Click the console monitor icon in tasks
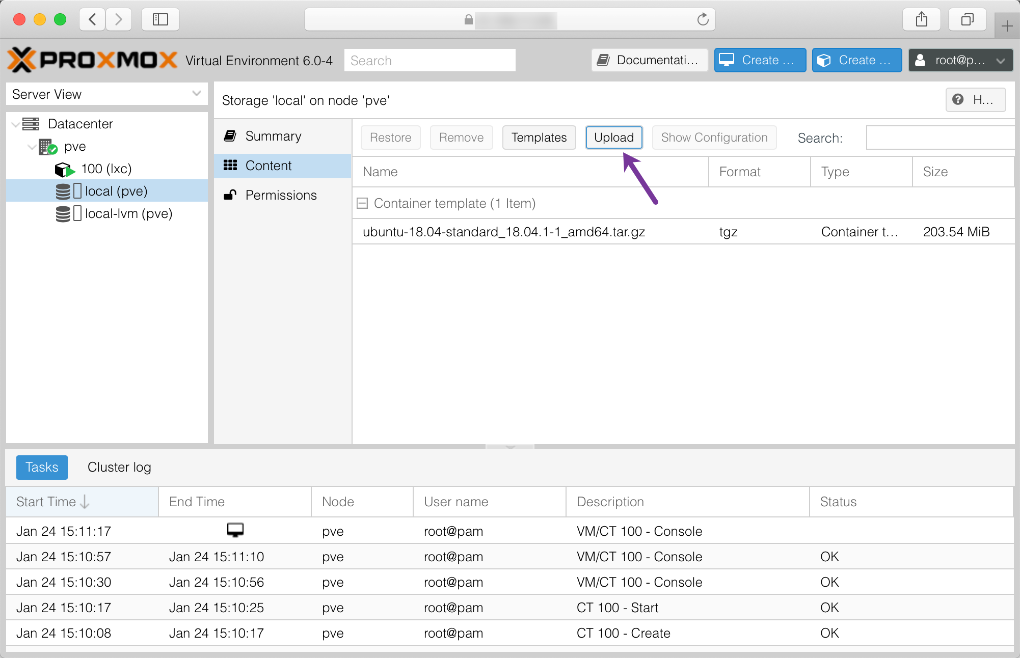 tap(235, 530)
